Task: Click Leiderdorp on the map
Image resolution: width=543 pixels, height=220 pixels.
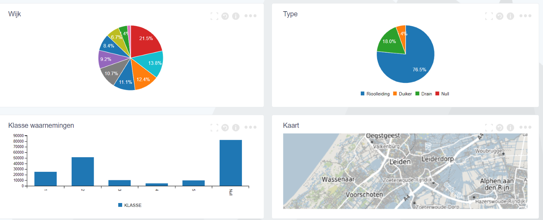Action: (x=437, y=159)
